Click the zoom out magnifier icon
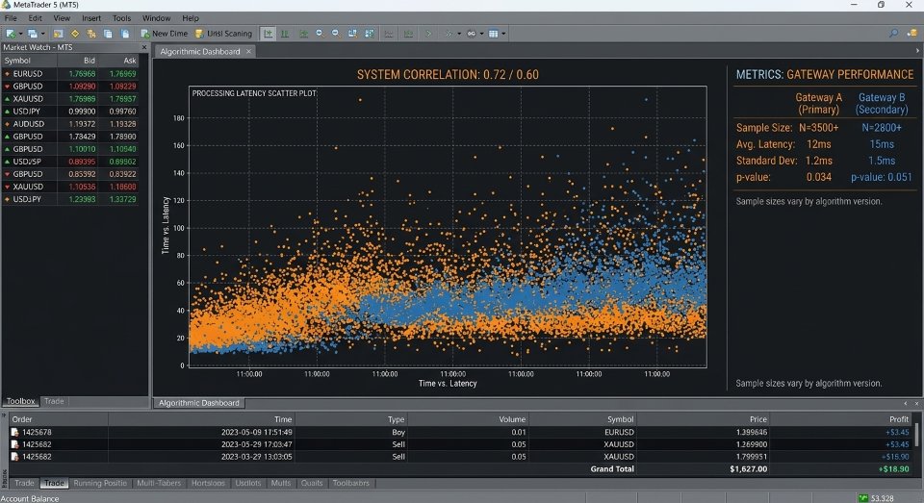The height and width of the screenshot is (503, 924). coord(335,34)
